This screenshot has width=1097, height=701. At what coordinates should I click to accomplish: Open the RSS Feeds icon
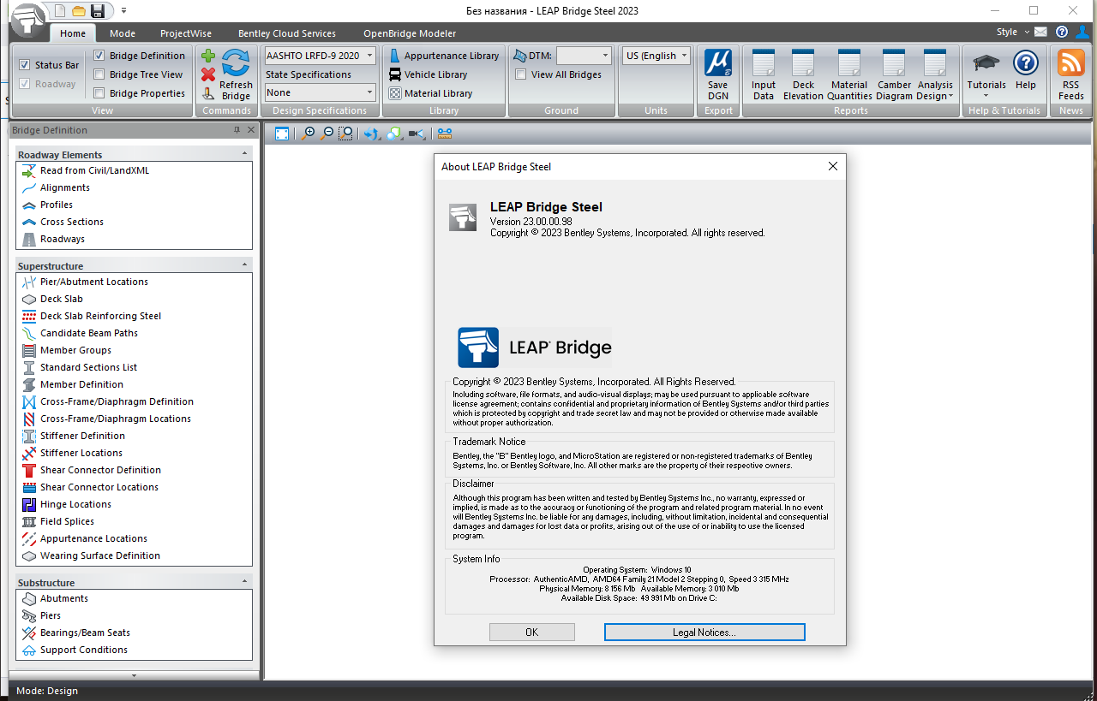coord(1071,75)
